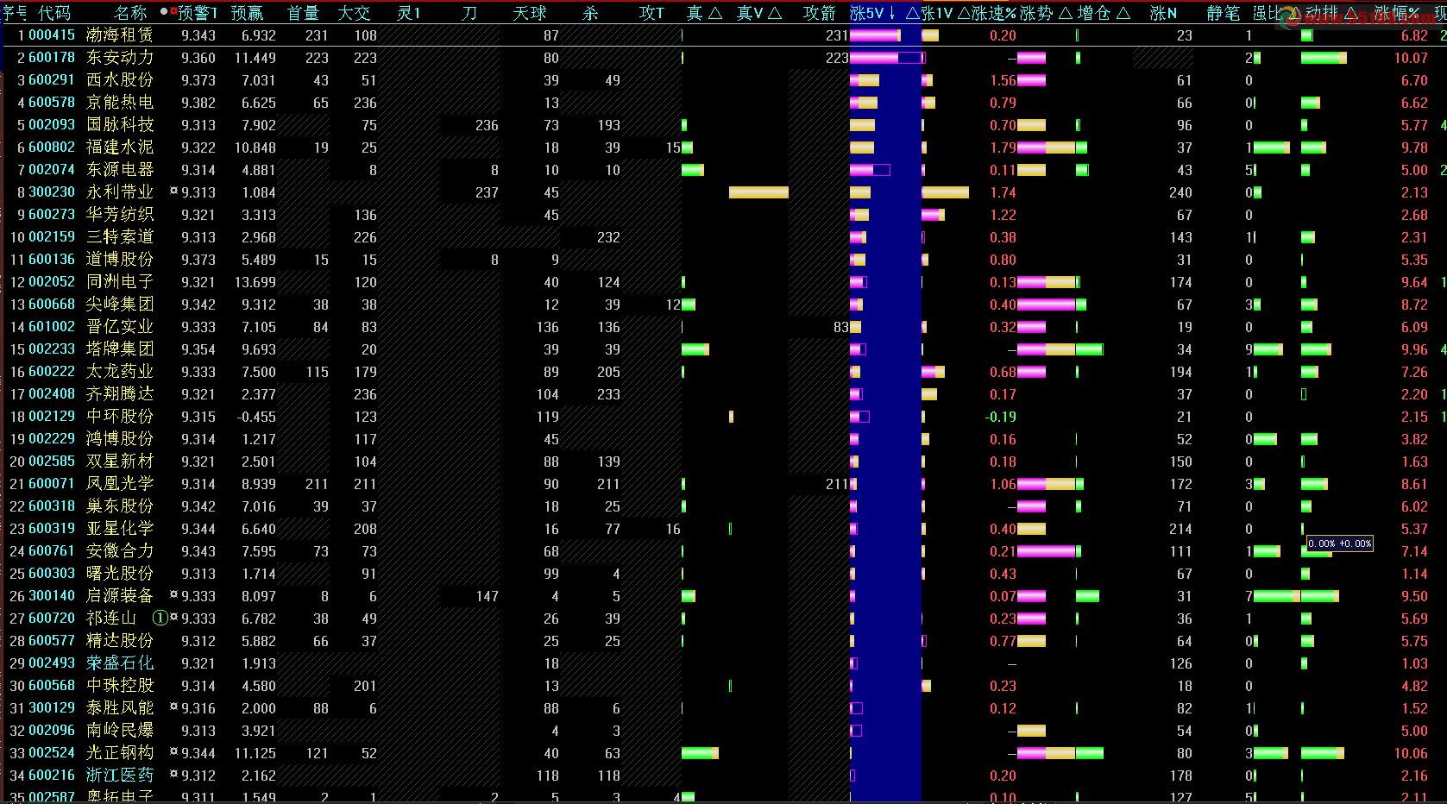Select the stock name 凤凰光学
The width and height of the screenshot is (1447, 804).
120,484
